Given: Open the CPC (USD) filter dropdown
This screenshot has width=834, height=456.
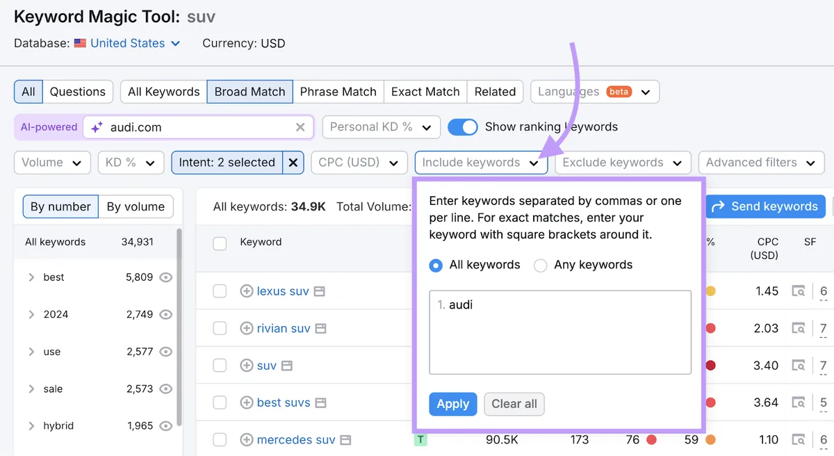Looking at the screenshot, I should (x=359, y=163).
